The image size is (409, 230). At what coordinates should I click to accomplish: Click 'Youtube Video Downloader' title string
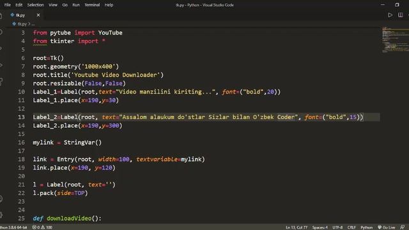[115, 75]
